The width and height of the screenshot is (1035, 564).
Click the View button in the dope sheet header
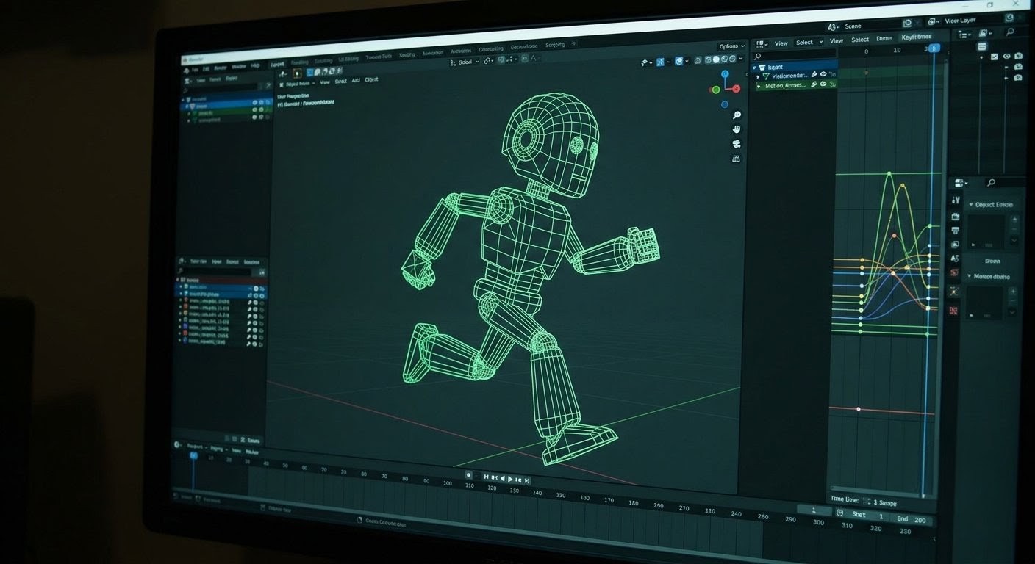point(781,43)
